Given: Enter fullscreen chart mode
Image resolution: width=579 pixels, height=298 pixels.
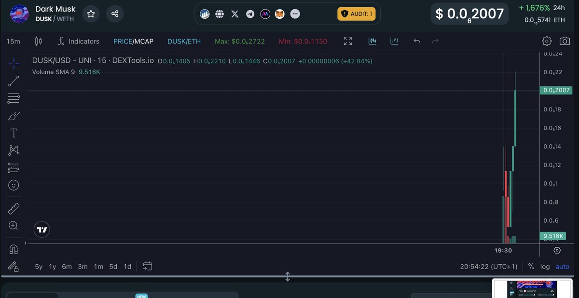Looking at the screenshot, I should pos(348,41).
